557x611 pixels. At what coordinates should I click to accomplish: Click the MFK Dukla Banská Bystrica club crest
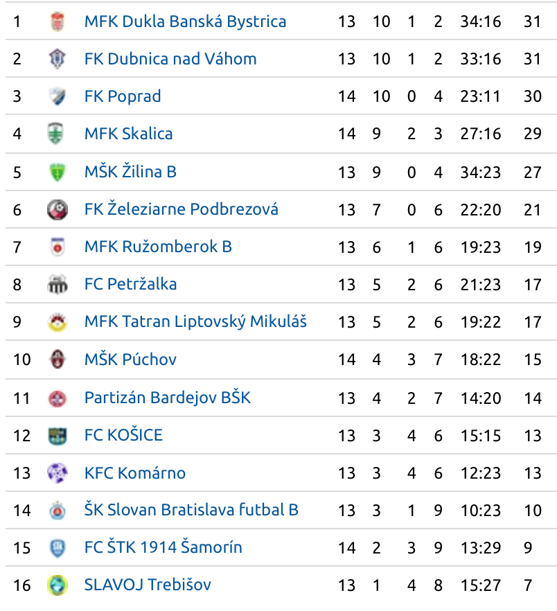tap(58, 21)
